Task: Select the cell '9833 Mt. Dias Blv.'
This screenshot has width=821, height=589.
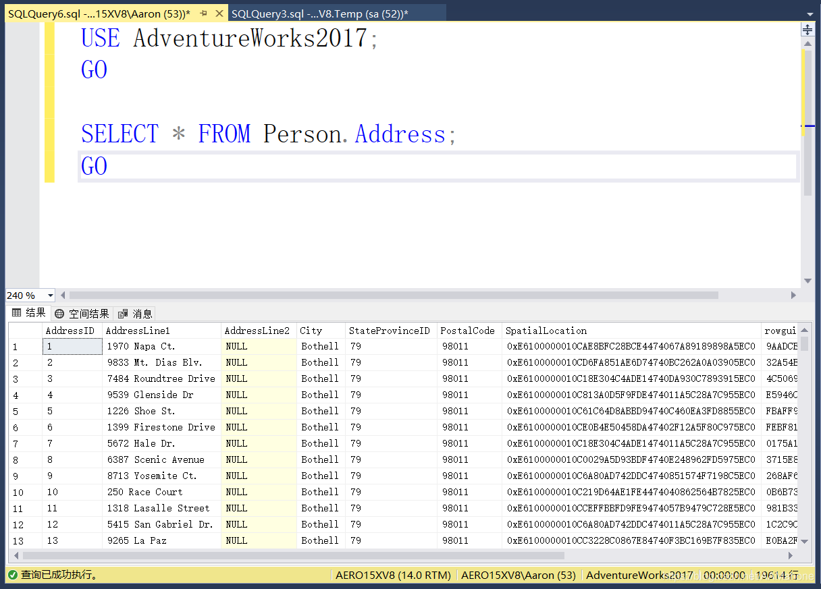Action: tap(161, 362)
